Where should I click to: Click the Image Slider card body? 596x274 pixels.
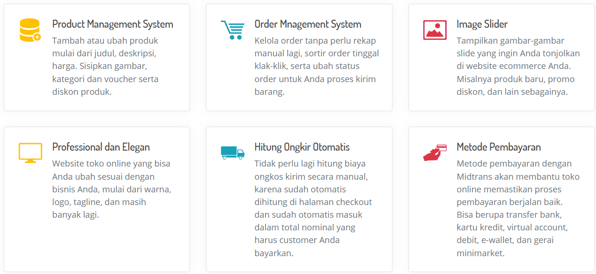[501, 57]
